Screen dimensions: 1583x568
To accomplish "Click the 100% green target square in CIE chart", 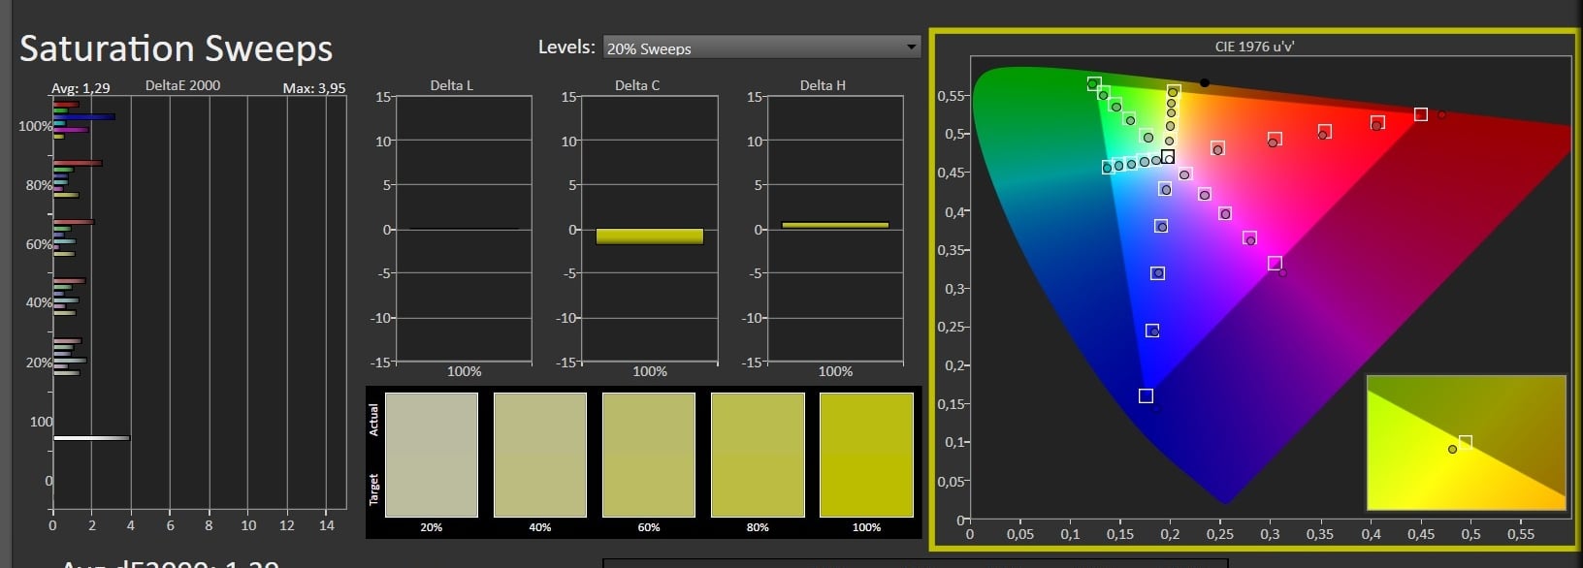I will [1094, 84].
